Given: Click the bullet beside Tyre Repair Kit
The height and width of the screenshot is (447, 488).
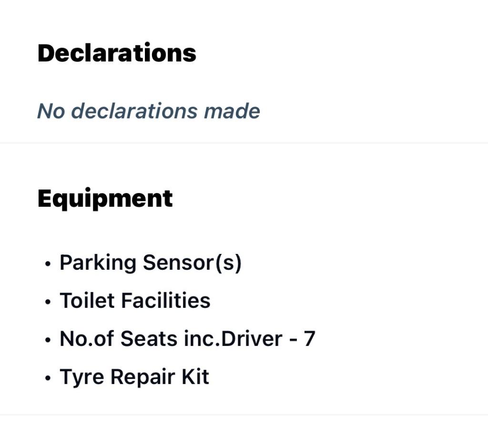Looking at the screenshot, I should point(47,378).
